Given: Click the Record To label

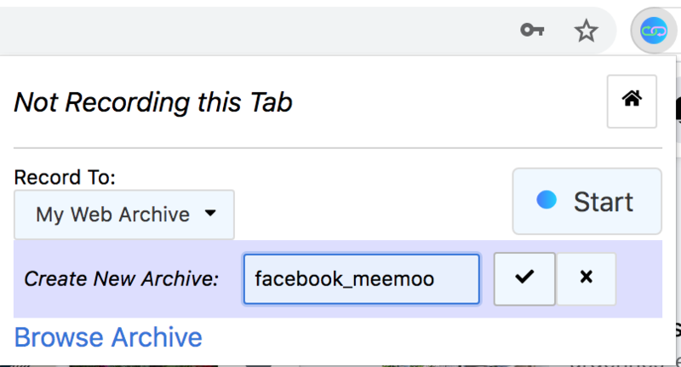Looking at the screenshot, I should (x=65, y=177).
